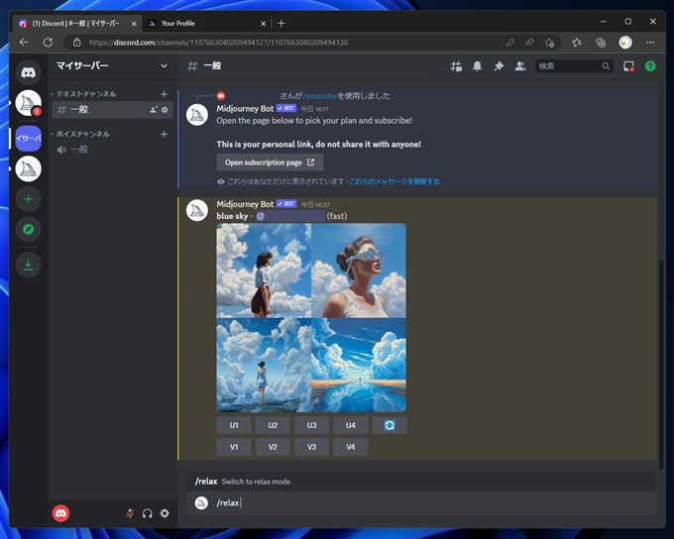Join the 一般 voice channel
This screenshot has height=539, width=674.
pyautogui.click(x=113, y=150)
